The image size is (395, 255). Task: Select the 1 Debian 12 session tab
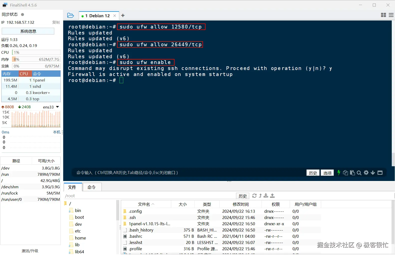[99, 15]
